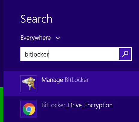Click the Everywhere label text
This screenshot has height=122, width=139.
click(36, 38)
